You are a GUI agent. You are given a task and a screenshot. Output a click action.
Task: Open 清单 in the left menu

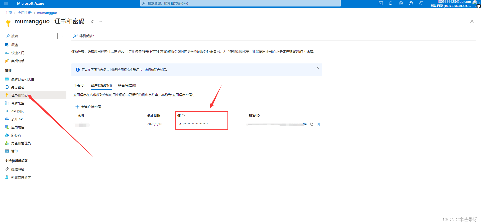pos(15,151)
